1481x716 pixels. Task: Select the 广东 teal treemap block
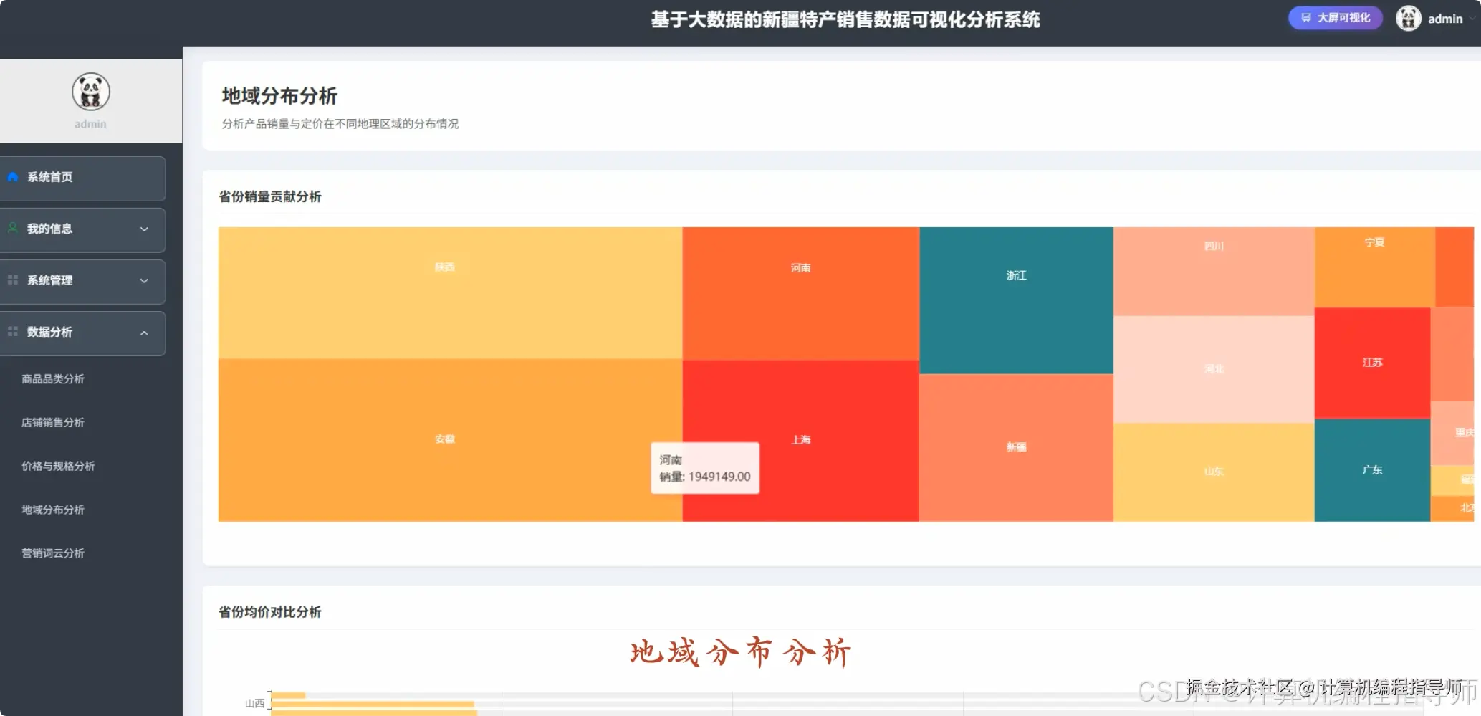point(1372,471)
